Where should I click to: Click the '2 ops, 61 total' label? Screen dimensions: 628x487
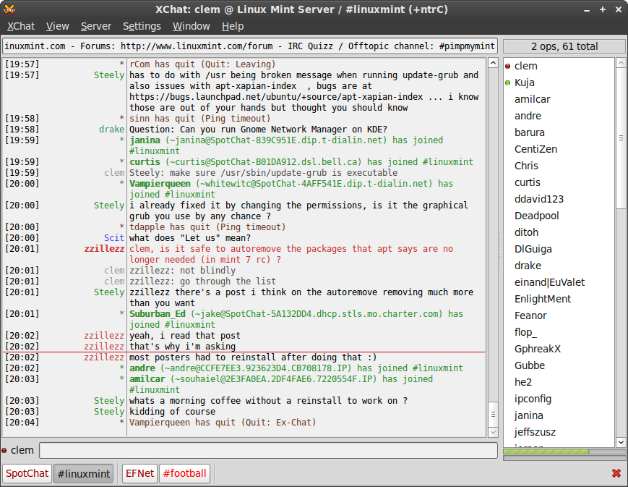(564, 46)
